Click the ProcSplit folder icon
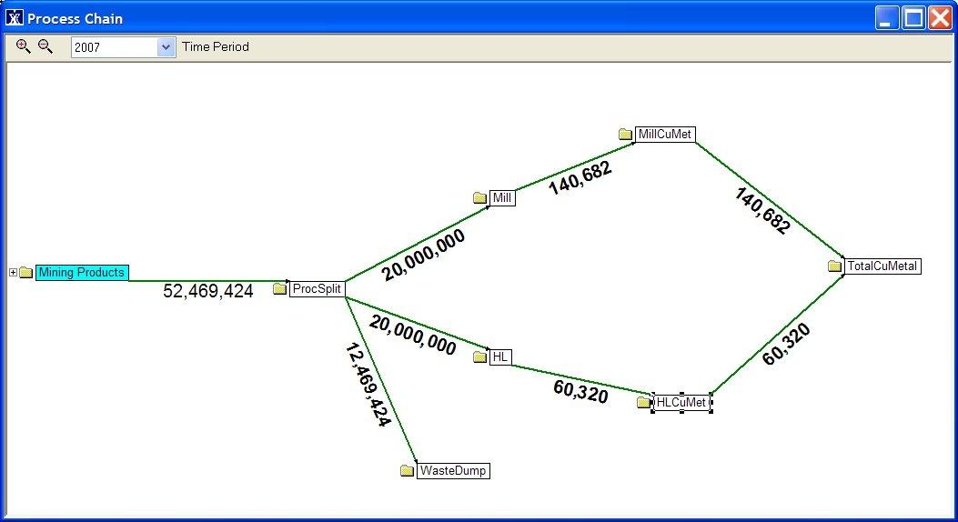This screenshot has height=522, width=958. pos(280,289)
